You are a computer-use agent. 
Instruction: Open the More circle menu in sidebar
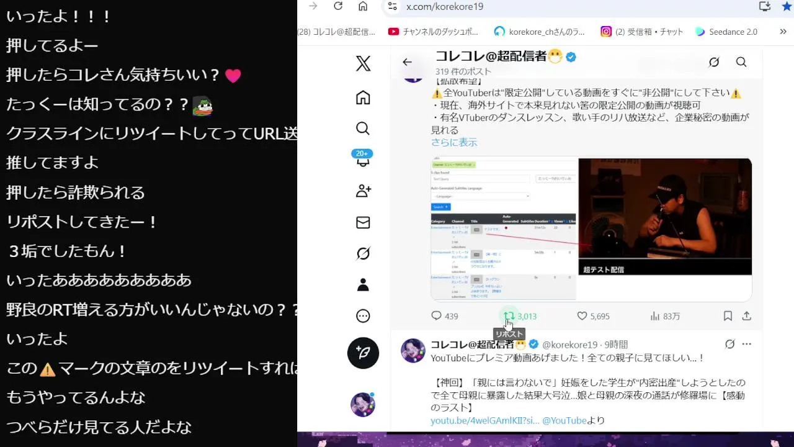coord(363,316)
